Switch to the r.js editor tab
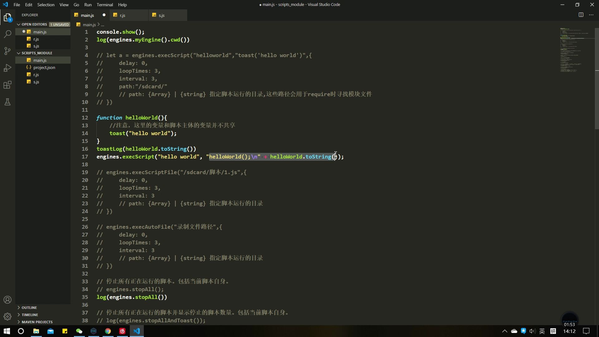Image resolution: width=599 pixels, height=337 pixels. coord(123,15)
